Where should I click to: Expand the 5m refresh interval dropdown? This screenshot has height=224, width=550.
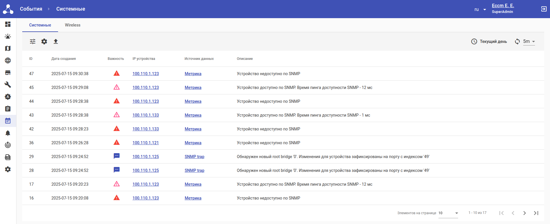pyautogui.click(x=529, y=41)
